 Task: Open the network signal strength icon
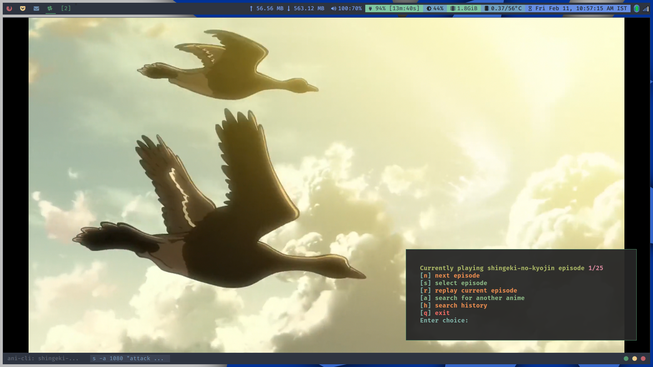pyautogui.click(x=646, y=9)
